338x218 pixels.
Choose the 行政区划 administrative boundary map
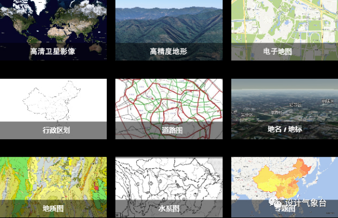(53, 109)
